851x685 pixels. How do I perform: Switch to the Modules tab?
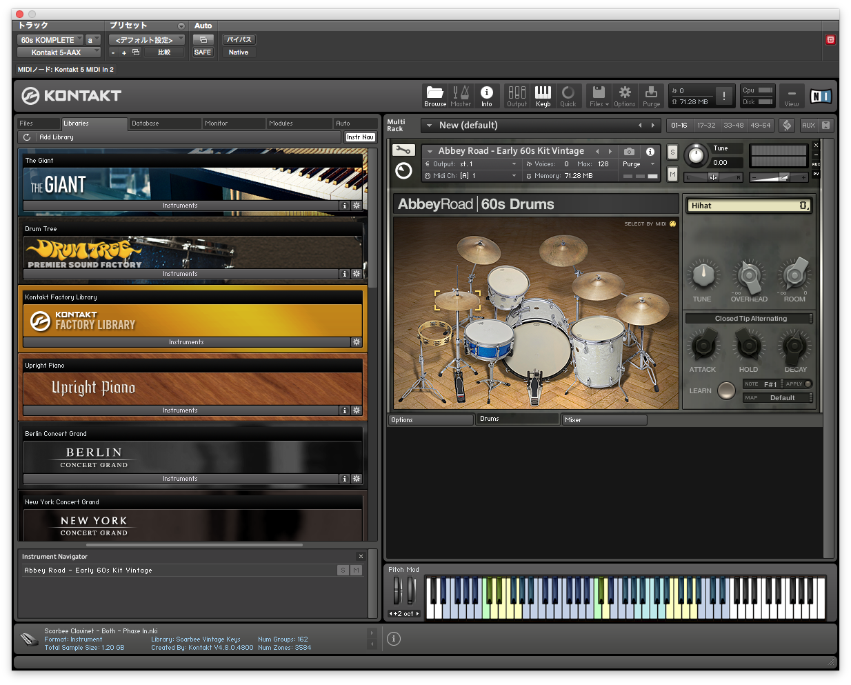pos(299,123)
